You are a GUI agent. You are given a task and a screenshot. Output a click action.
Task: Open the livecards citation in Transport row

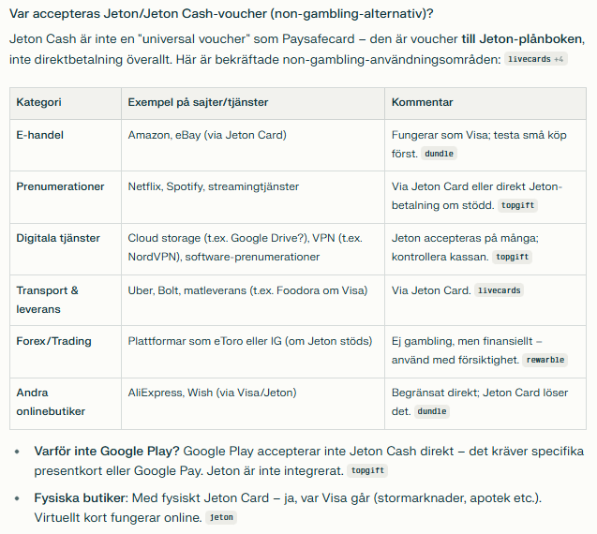tap(499, 290)
